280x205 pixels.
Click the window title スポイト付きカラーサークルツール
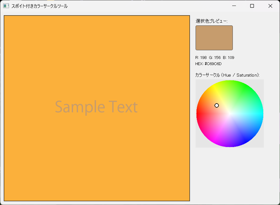pos(39,6)
